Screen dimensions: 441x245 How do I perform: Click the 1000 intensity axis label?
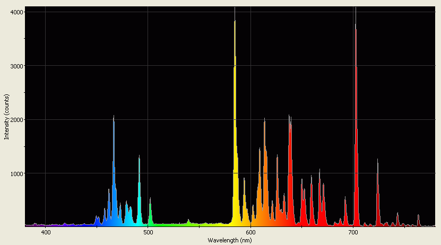pos(16,173)
